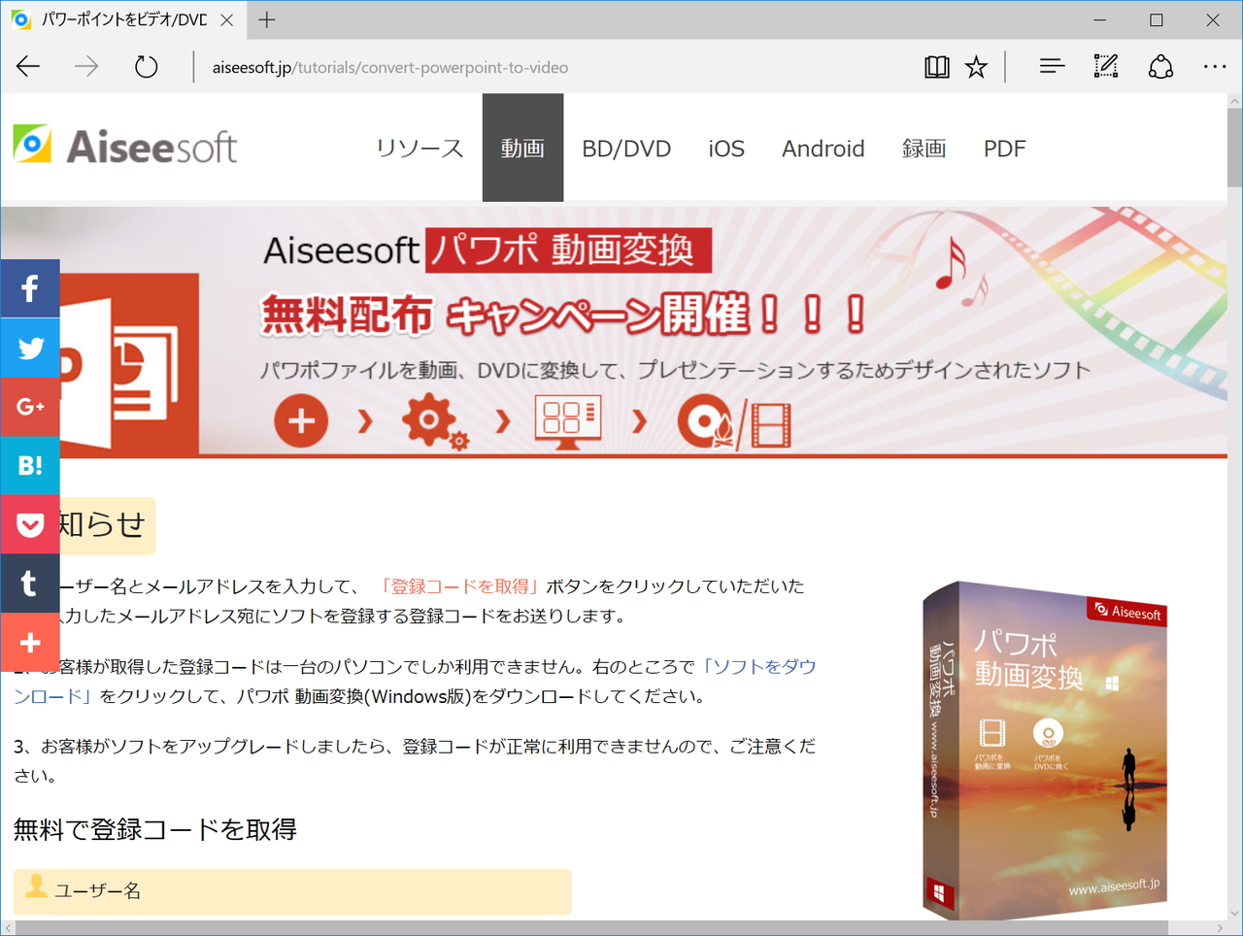Share the page via the Twitter icon
1243x936 pixels.
(x=30, y=347)
